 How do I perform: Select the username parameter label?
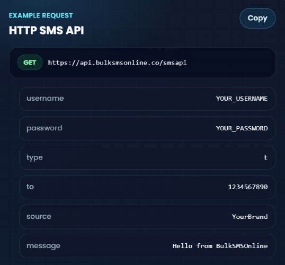[45, 99]
